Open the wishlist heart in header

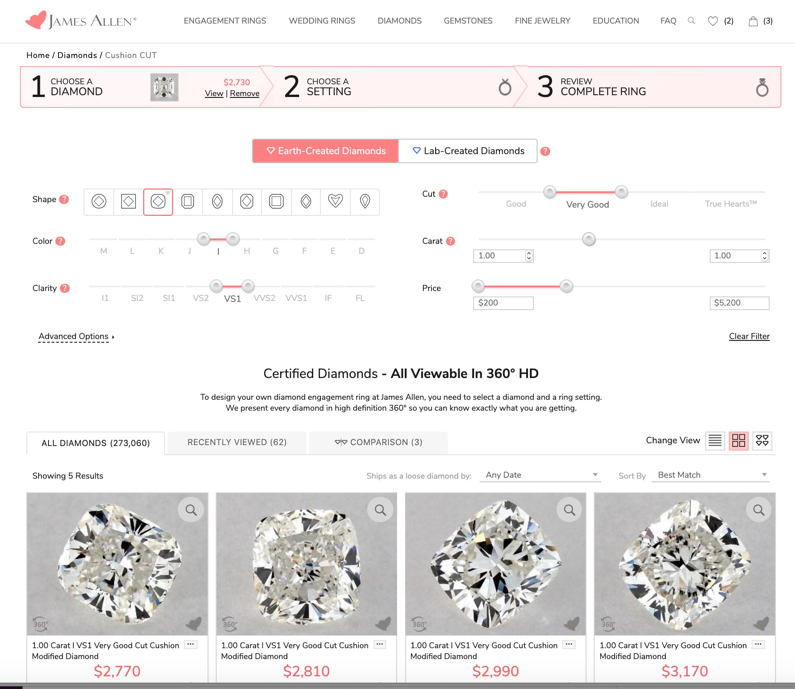tap(713, 21)
